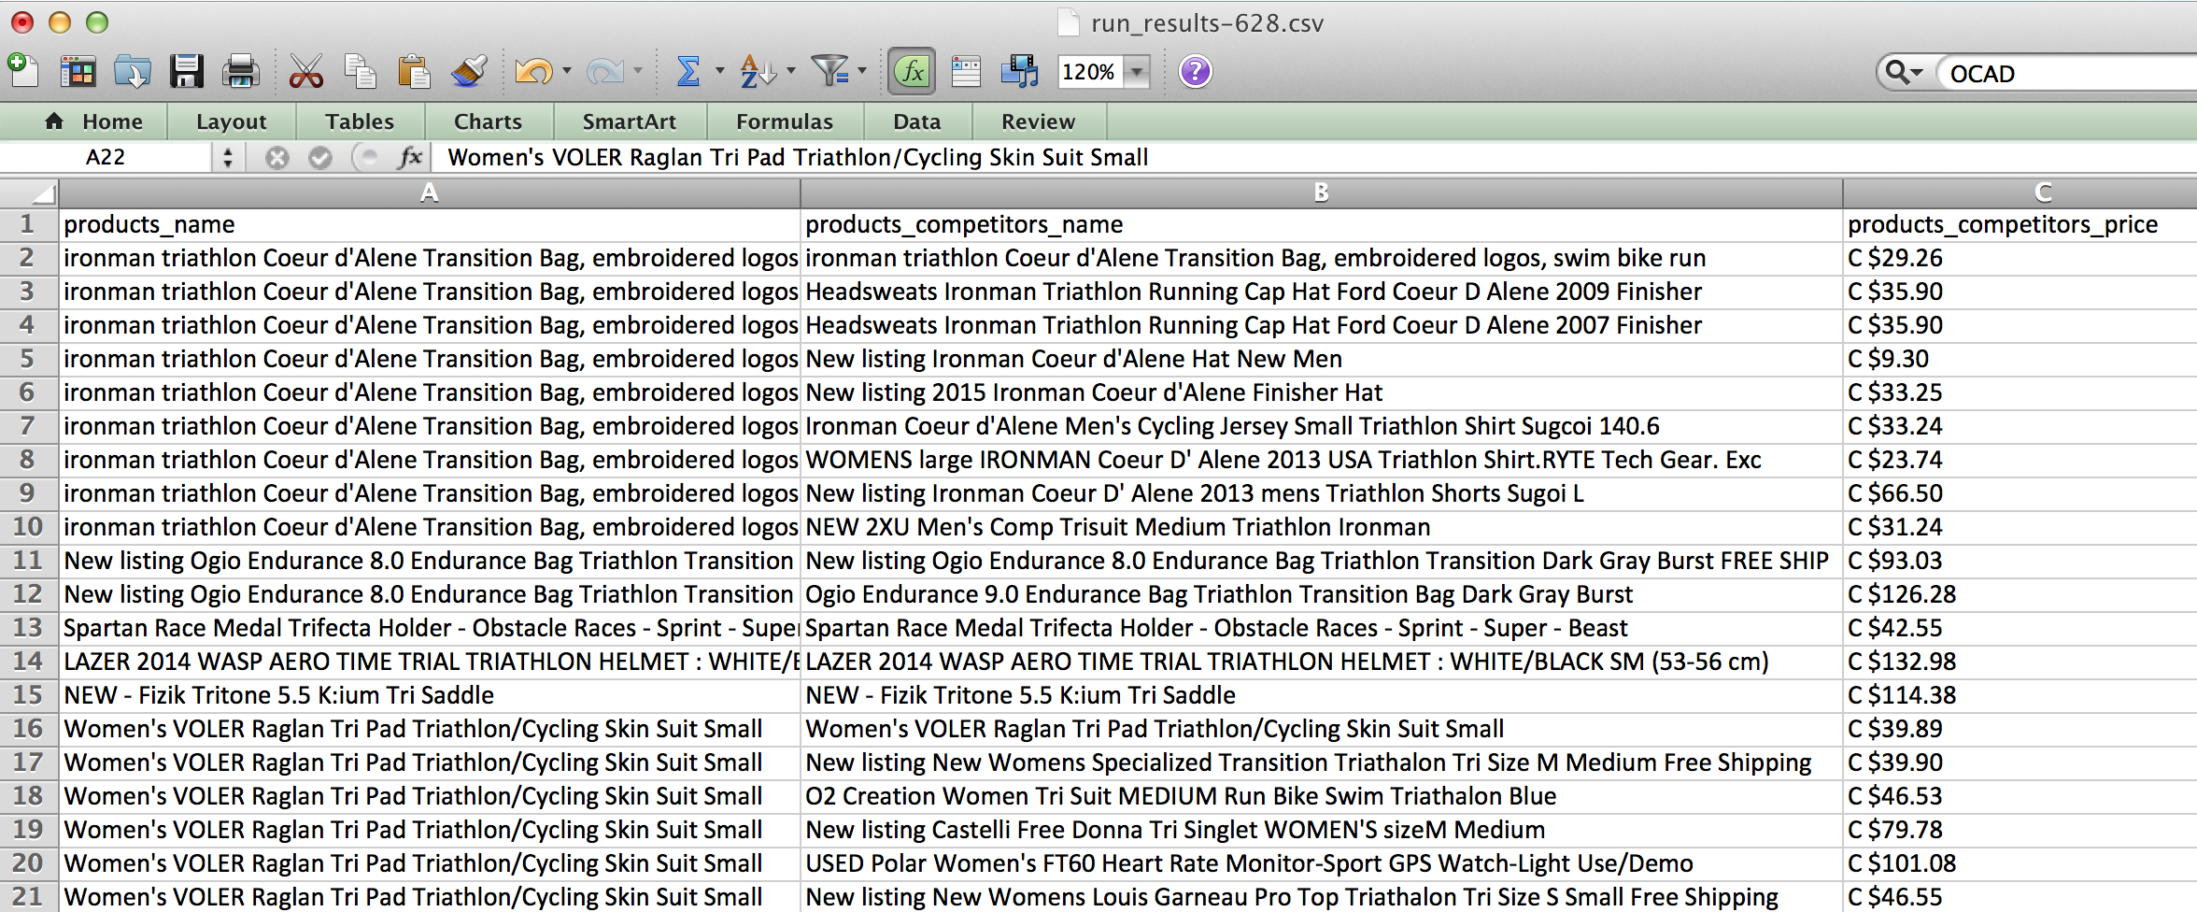Open the templates gallery icon
Viewport: 2197px width, 912px height.
[x=78, y=72]
